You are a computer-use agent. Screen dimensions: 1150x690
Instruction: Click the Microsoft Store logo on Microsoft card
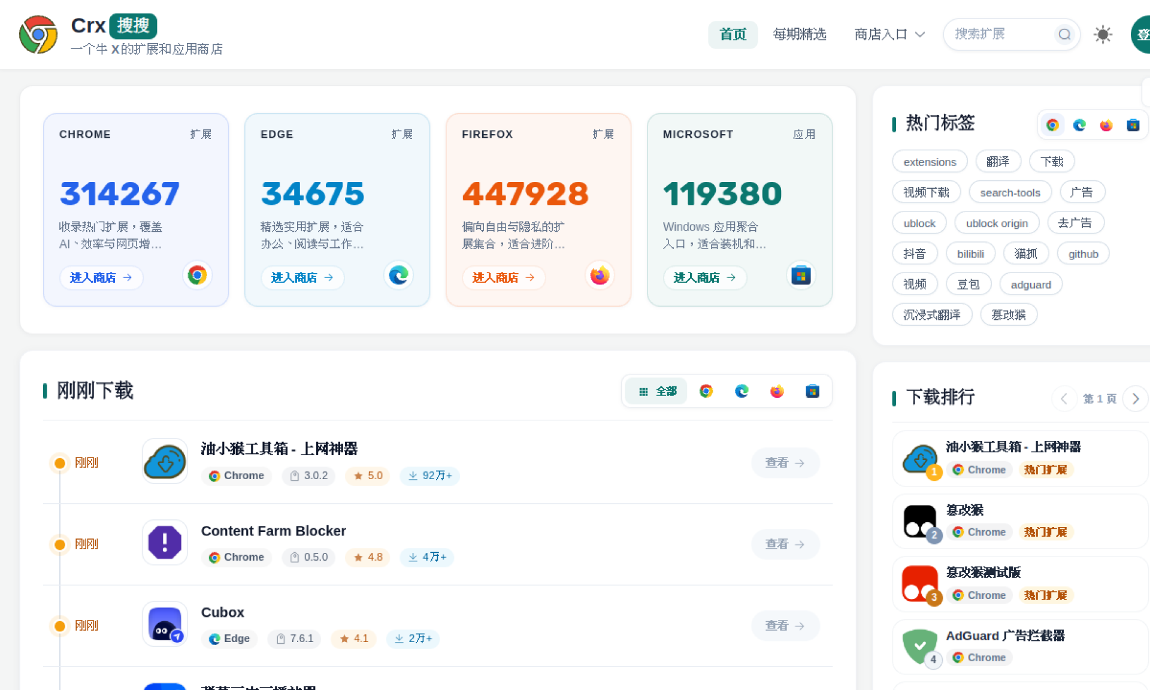(x=801, y=276)
